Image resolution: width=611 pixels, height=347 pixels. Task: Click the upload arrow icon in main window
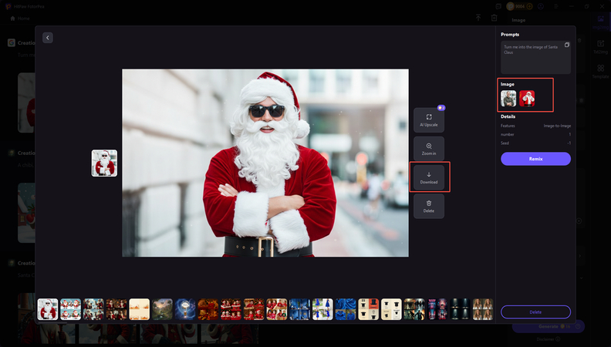[x=478, y=18]
